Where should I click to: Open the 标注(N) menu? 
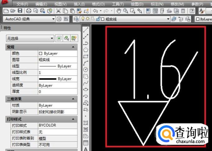[x=157, y=4]
